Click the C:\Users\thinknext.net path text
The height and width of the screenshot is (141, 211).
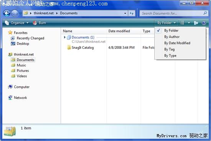[88, 41]
